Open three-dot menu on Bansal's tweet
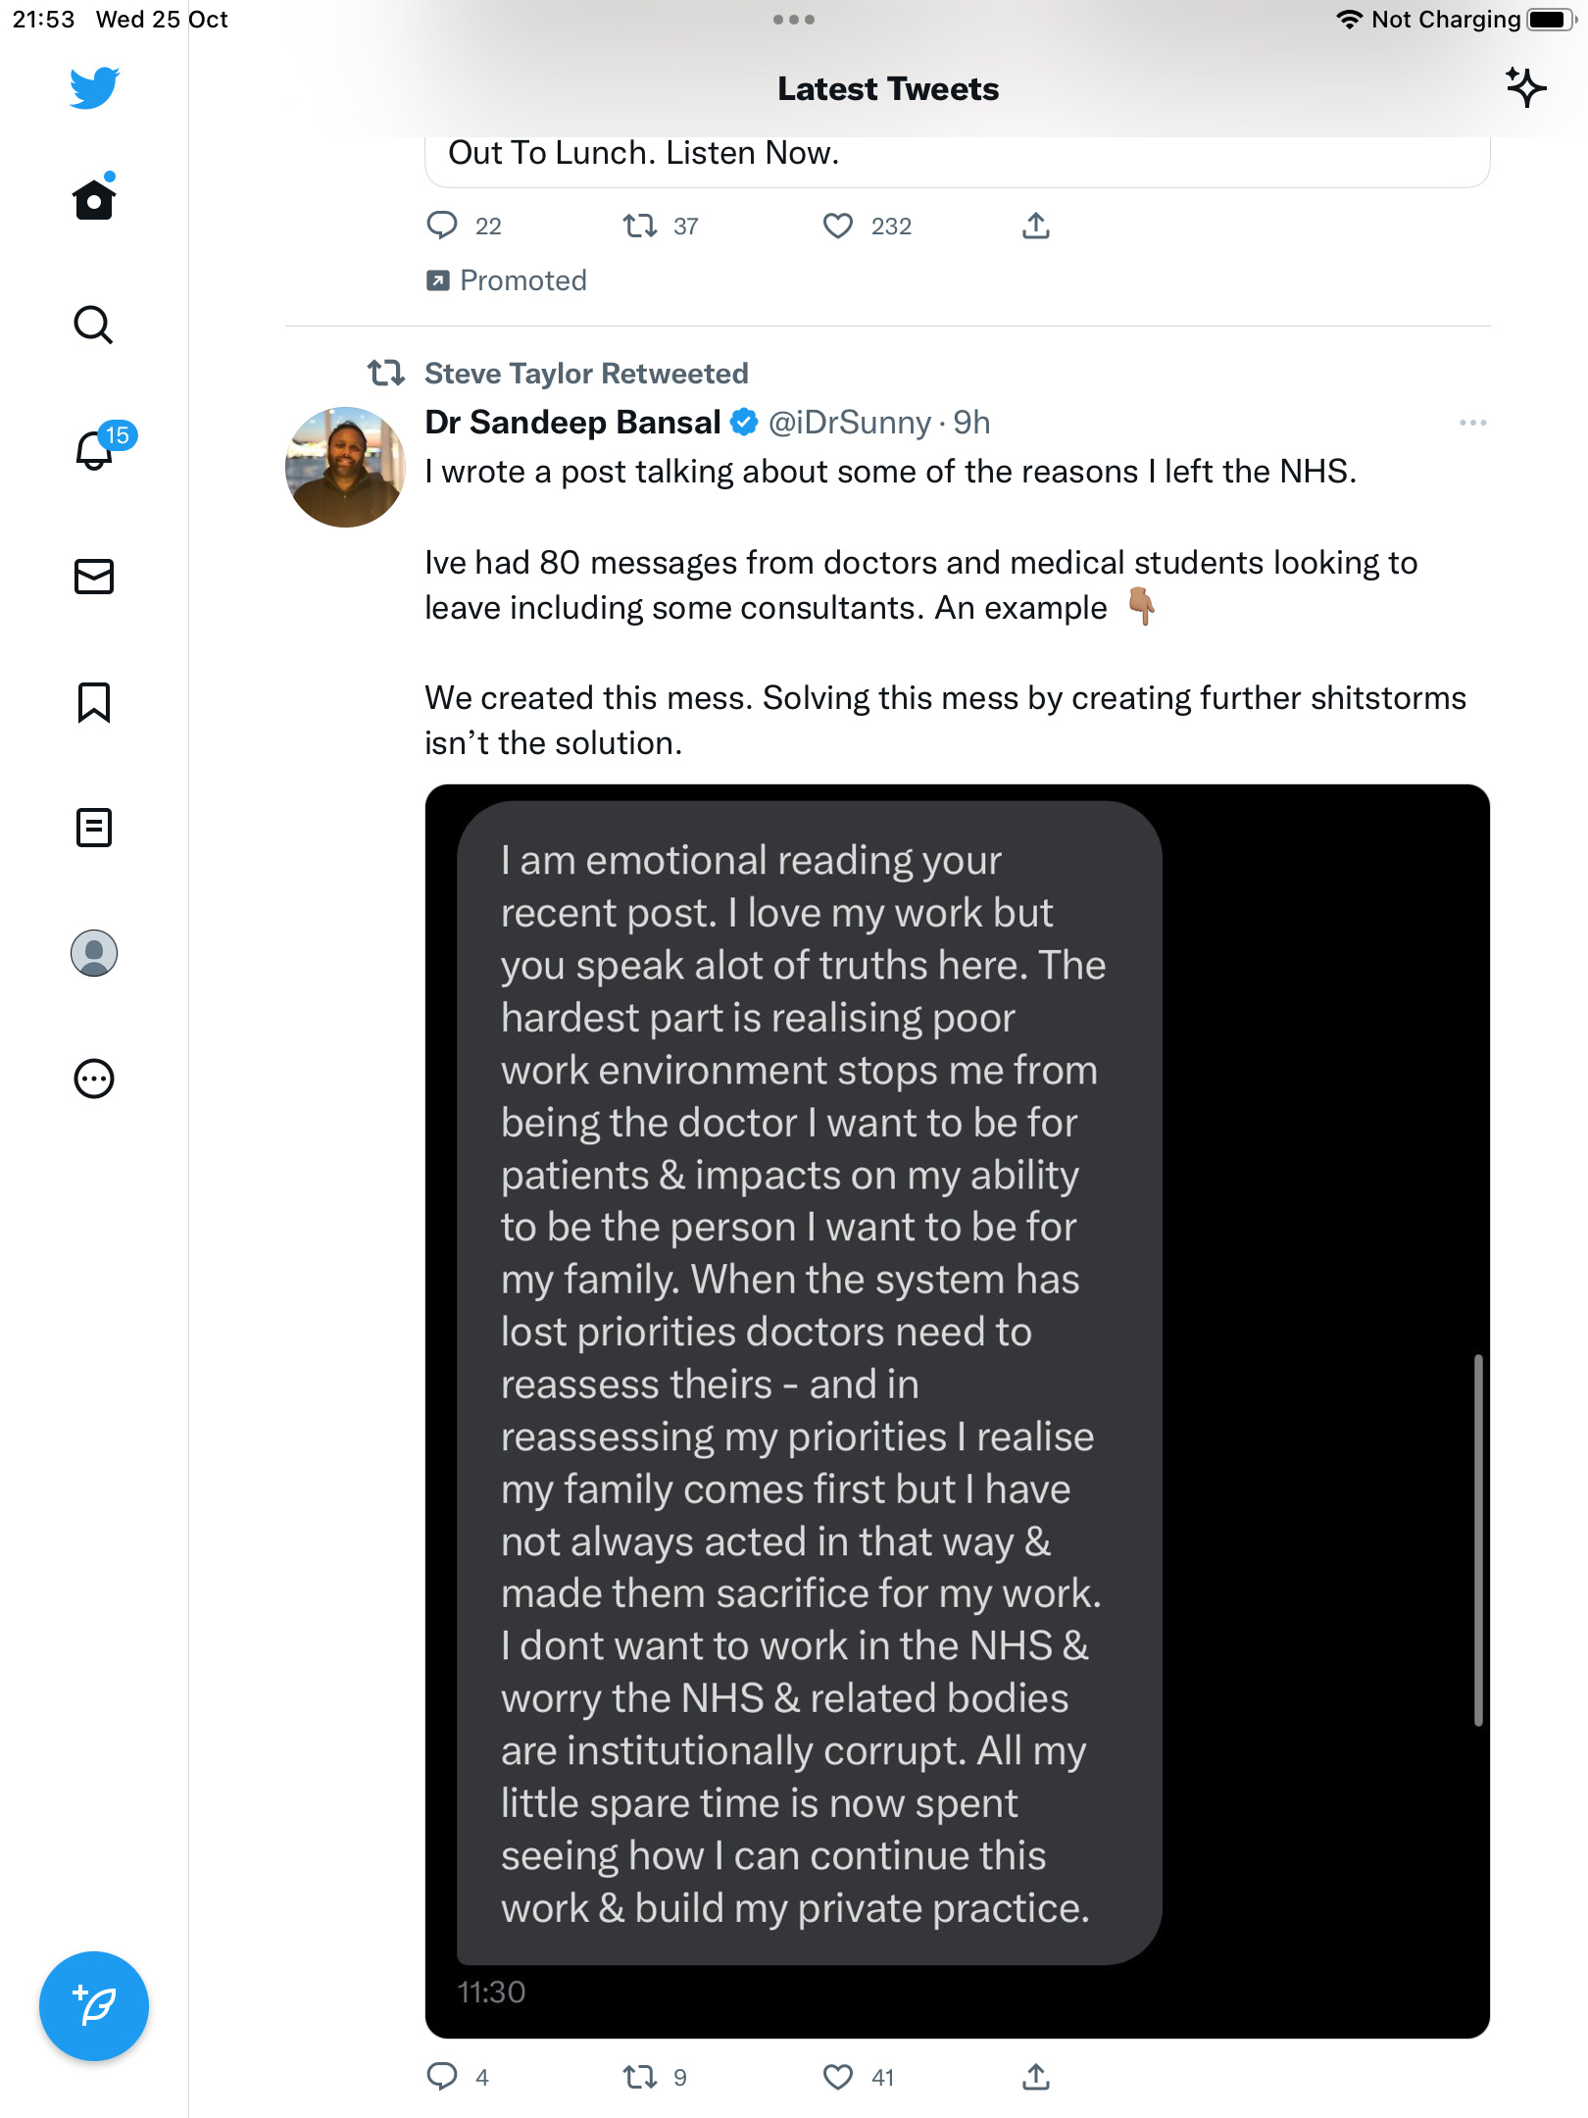1588x2118 pixels. [1472, 423]
